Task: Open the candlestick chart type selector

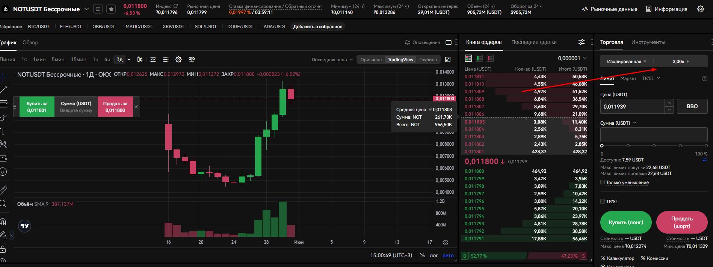Action: point(140,59)
